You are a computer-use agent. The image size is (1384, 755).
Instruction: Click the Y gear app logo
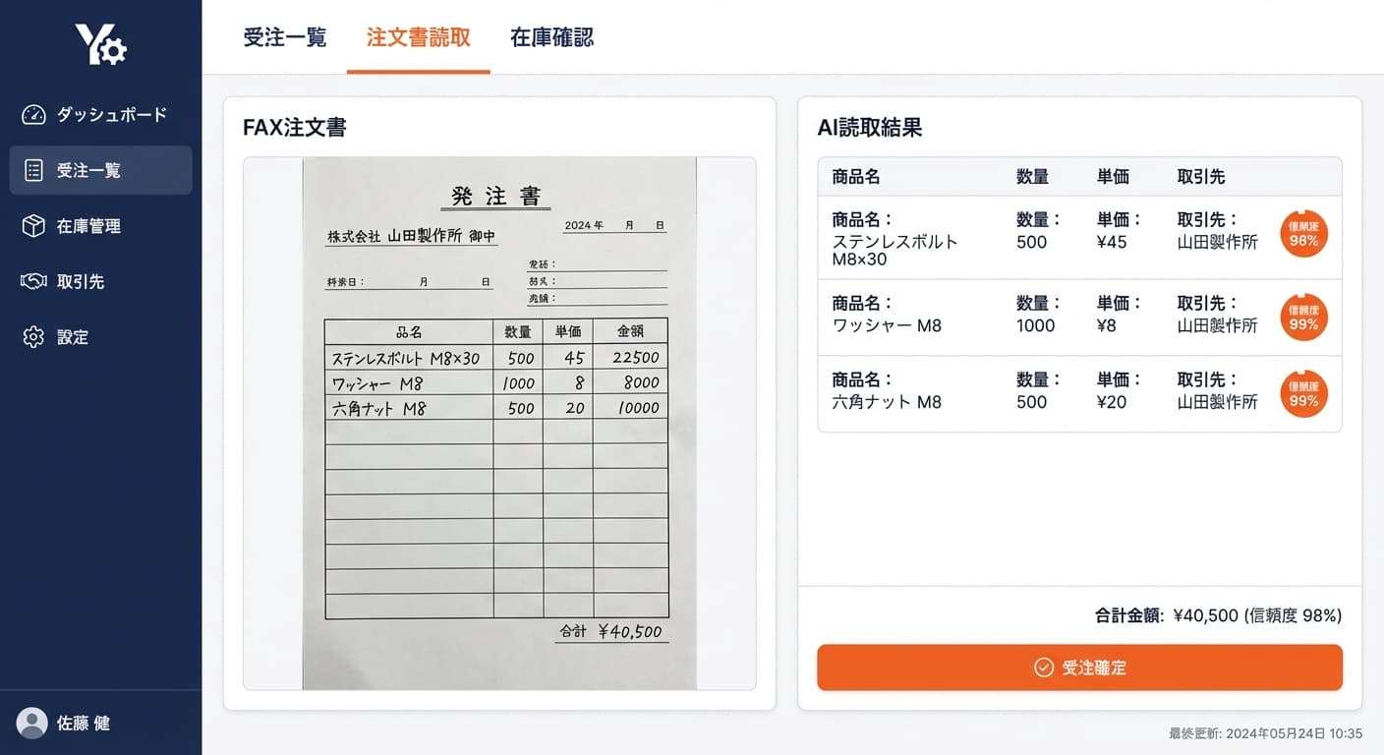pos(100,44)
